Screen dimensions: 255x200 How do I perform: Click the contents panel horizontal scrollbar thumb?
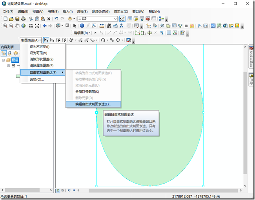(22, 190)
